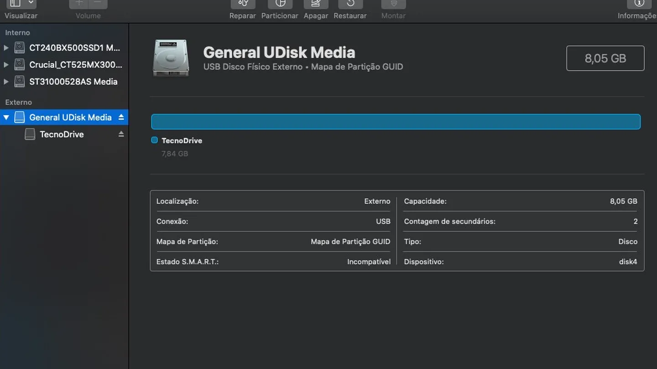Collapse the General UDisk Media tree
Viewport: 657px width, 369px height.
[x=6, y=118]
